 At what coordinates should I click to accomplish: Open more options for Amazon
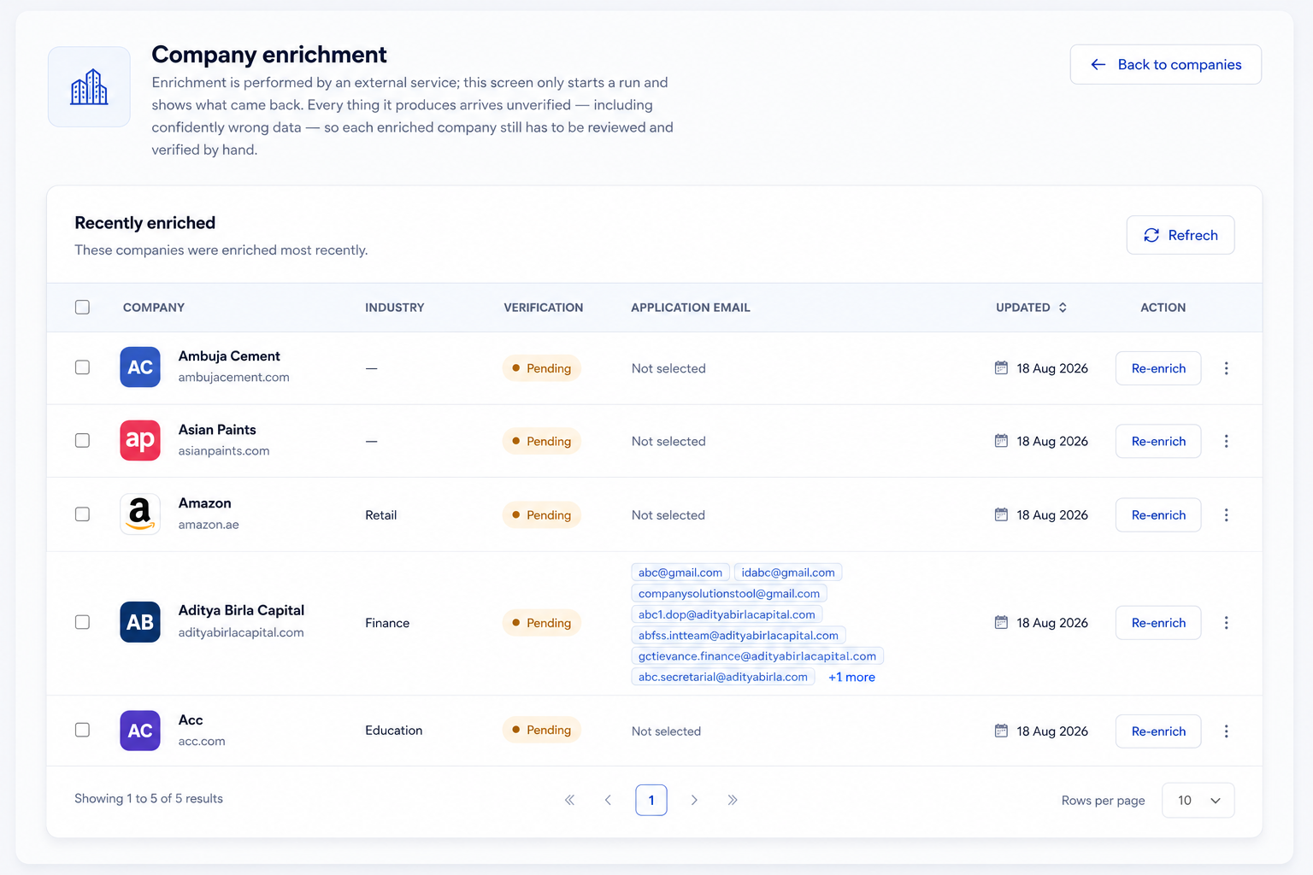coord(1226,515)
